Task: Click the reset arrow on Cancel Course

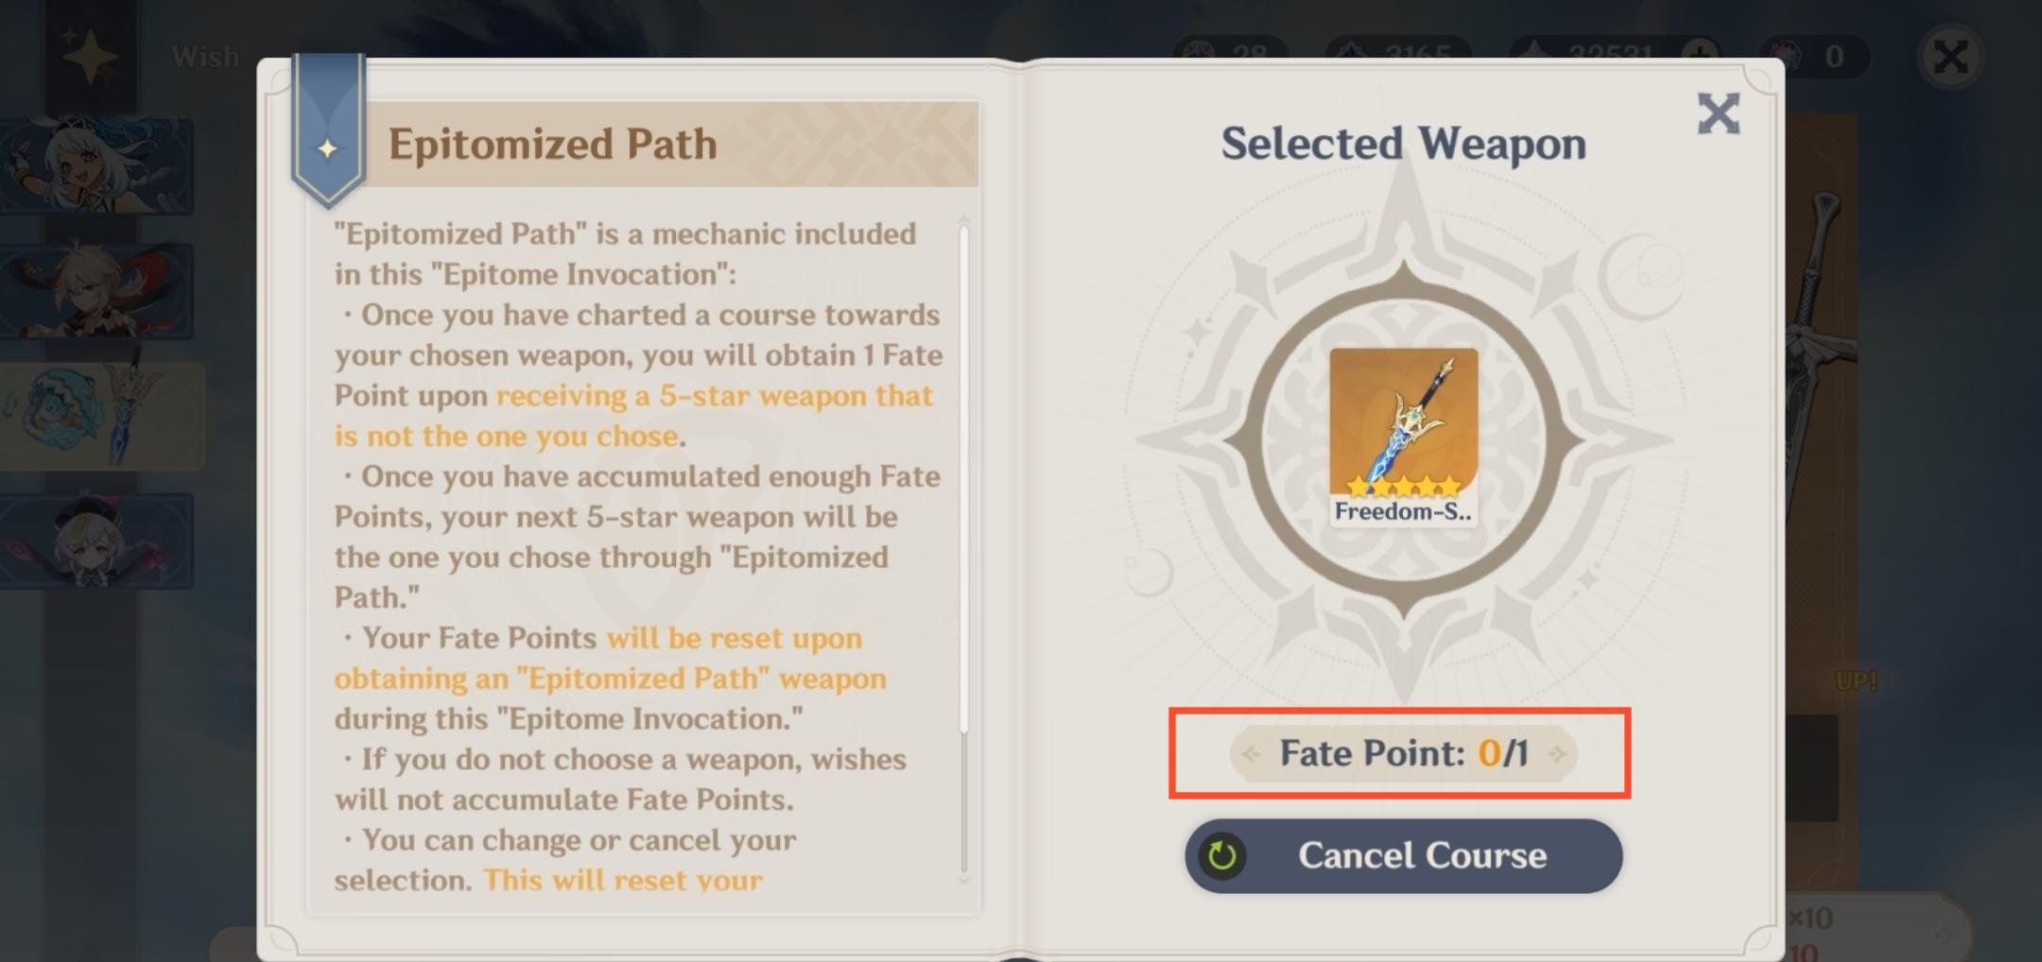Action: pyautogui.click(x=1221, y=855)
